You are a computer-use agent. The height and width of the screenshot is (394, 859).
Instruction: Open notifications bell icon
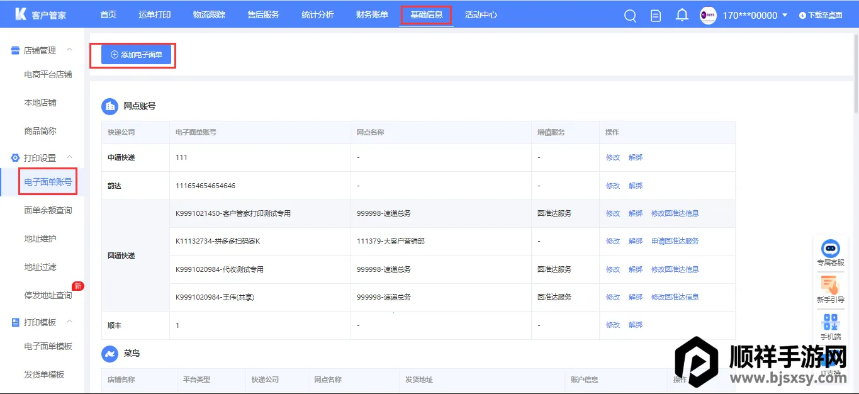click(682, 15)
